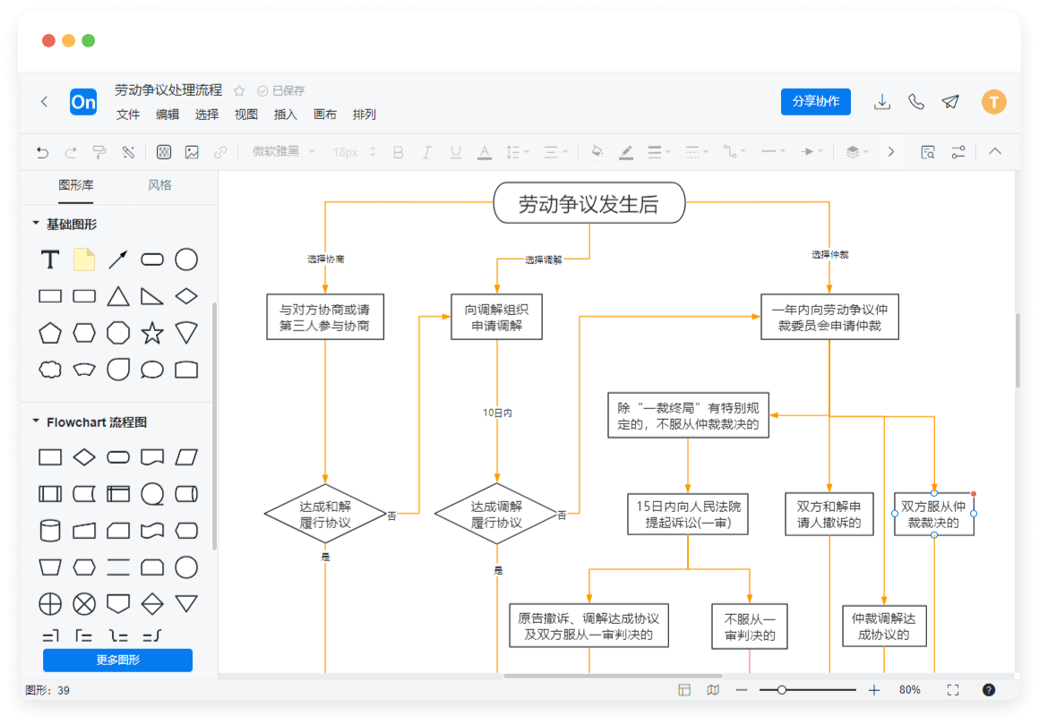
Task: Enter fullscreen mode from status bar
Action: pyautogui.click(x=953, y=690)
